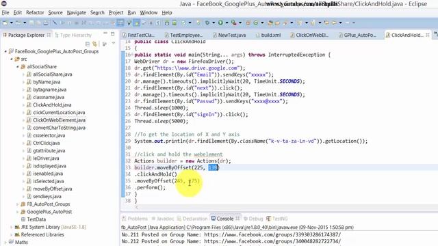Viewport: 438px width, 246px height.
Task: Switch to build.xml editor tab
Action: [x=268, y=35]
